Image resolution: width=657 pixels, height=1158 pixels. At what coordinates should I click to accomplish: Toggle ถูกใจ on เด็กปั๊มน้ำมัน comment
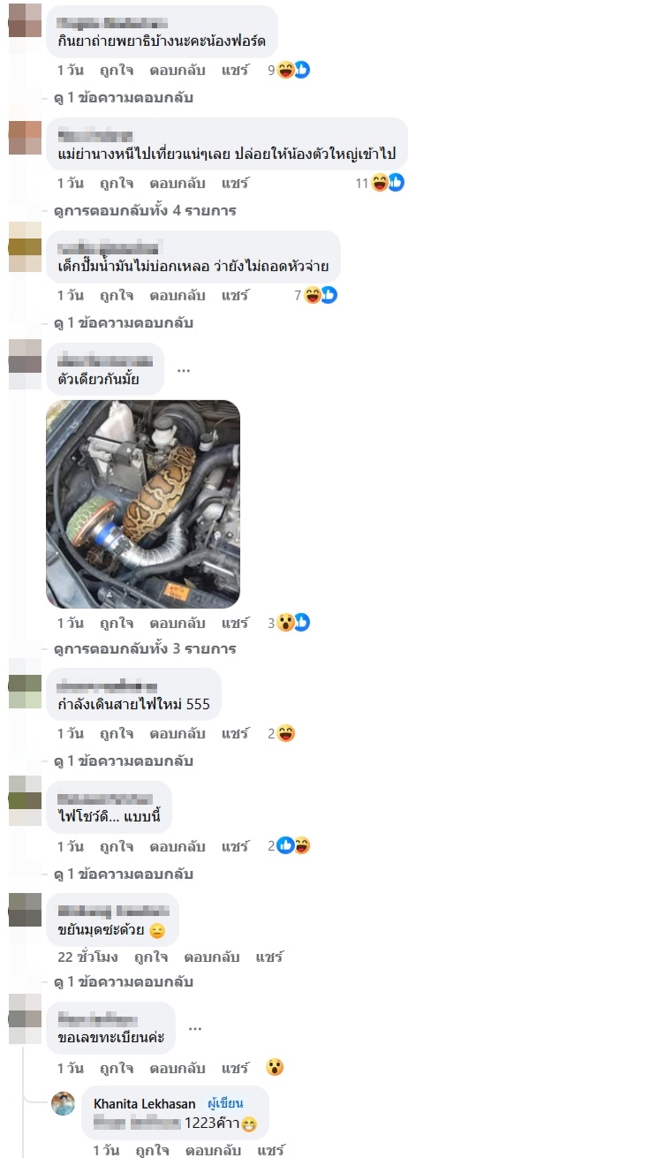[x=117, y=295]
